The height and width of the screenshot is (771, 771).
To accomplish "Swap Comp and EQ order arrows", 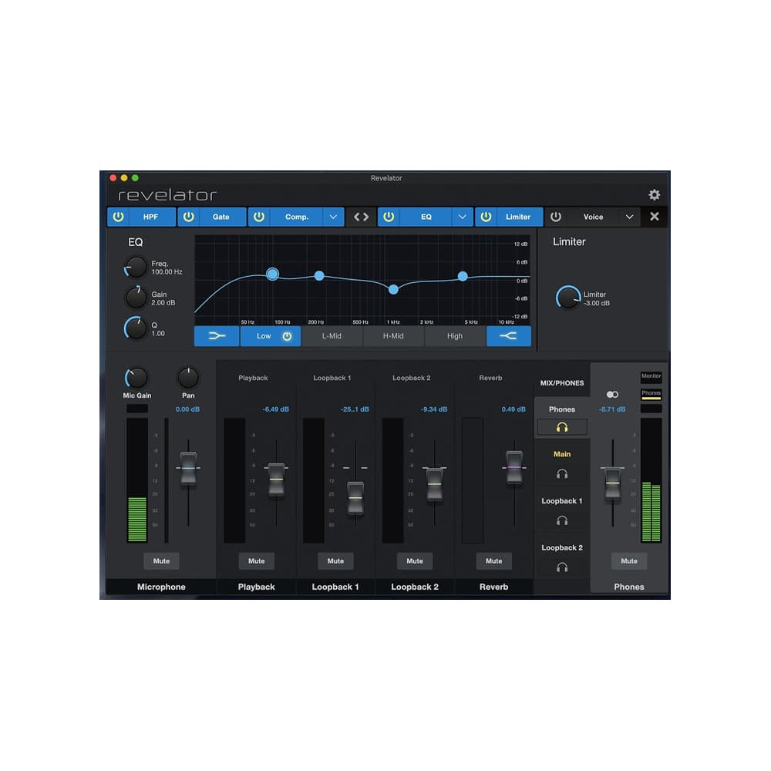I will (361, 217).
